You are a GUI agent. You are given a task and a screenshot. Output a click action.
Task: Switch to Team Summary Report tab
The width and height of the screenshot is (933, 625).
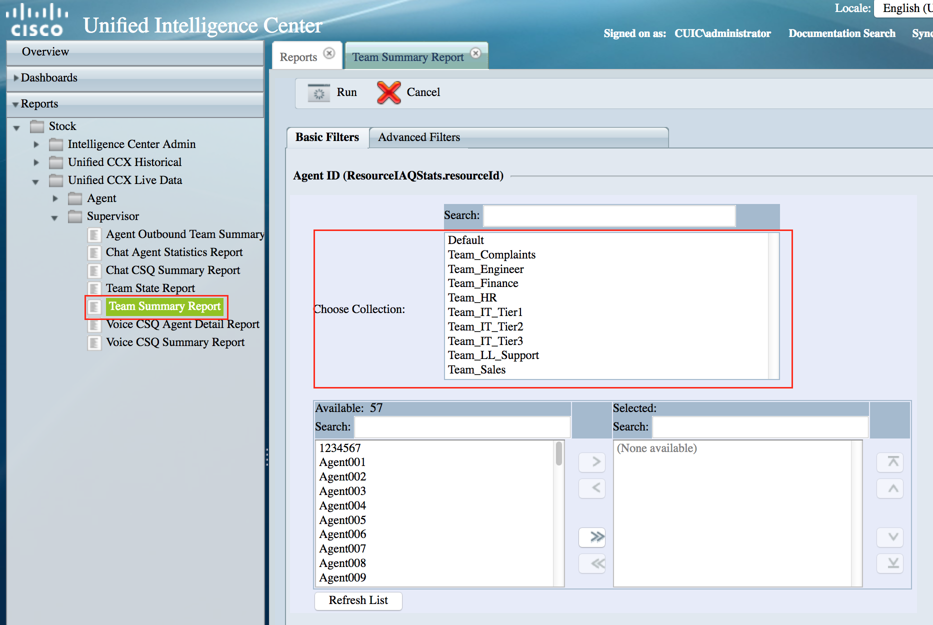pyautogui.click(x=408, y=57)
